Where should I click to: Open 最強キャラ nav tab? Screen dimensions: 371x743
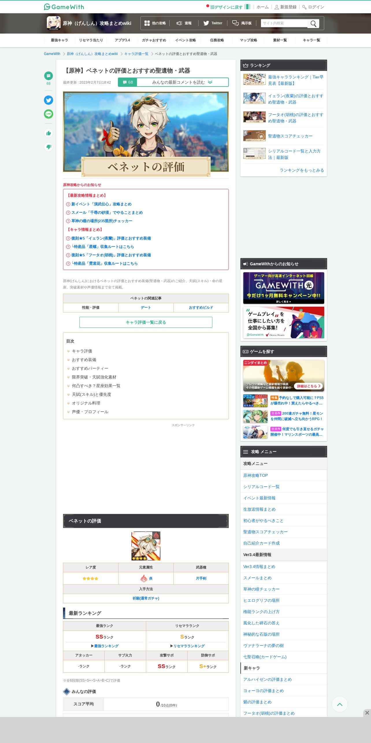click(60, 40)
